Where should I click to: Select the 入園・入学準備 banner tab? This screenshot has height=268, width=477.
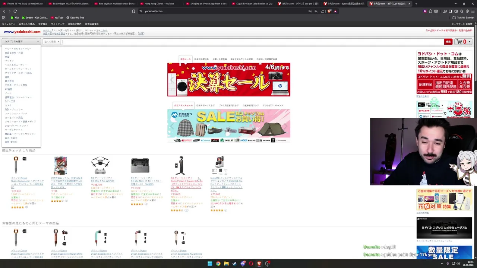pos(219,59)
